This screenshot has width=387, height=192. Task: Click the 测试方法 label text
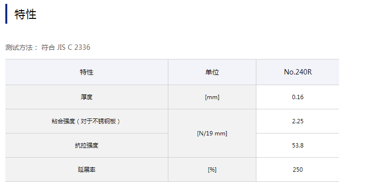coord(19,47)
